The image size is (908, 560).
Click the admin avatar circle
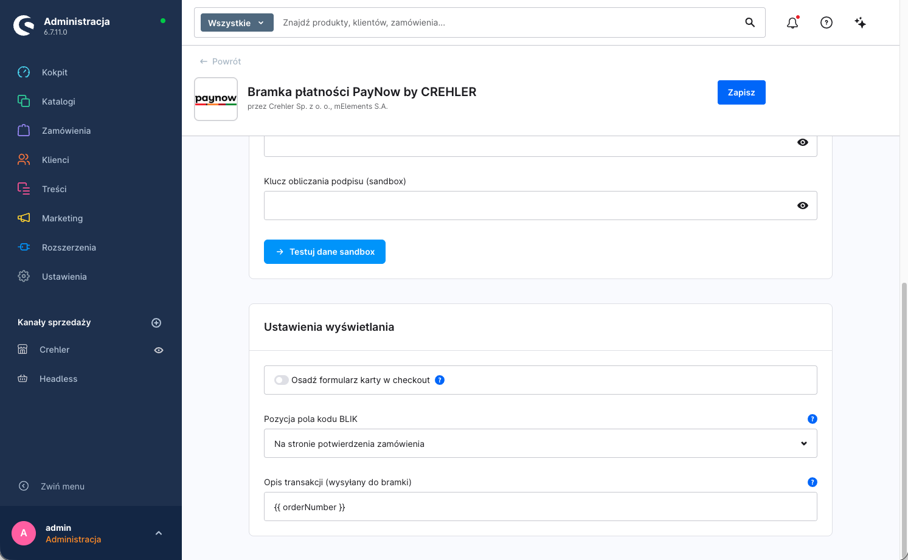pos(24,533)
